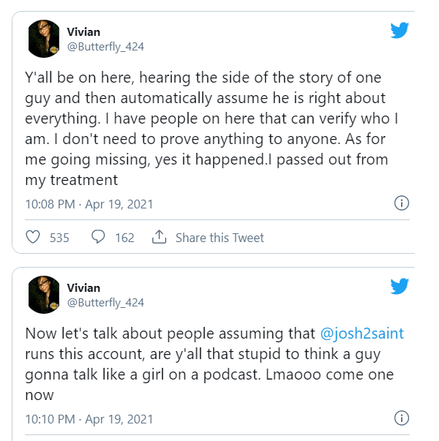Open the 10:08 PM · Apr 19, 2021 timestamp
Screen dimensions: 439x441
pyautogui.click(x=89, y=204)
